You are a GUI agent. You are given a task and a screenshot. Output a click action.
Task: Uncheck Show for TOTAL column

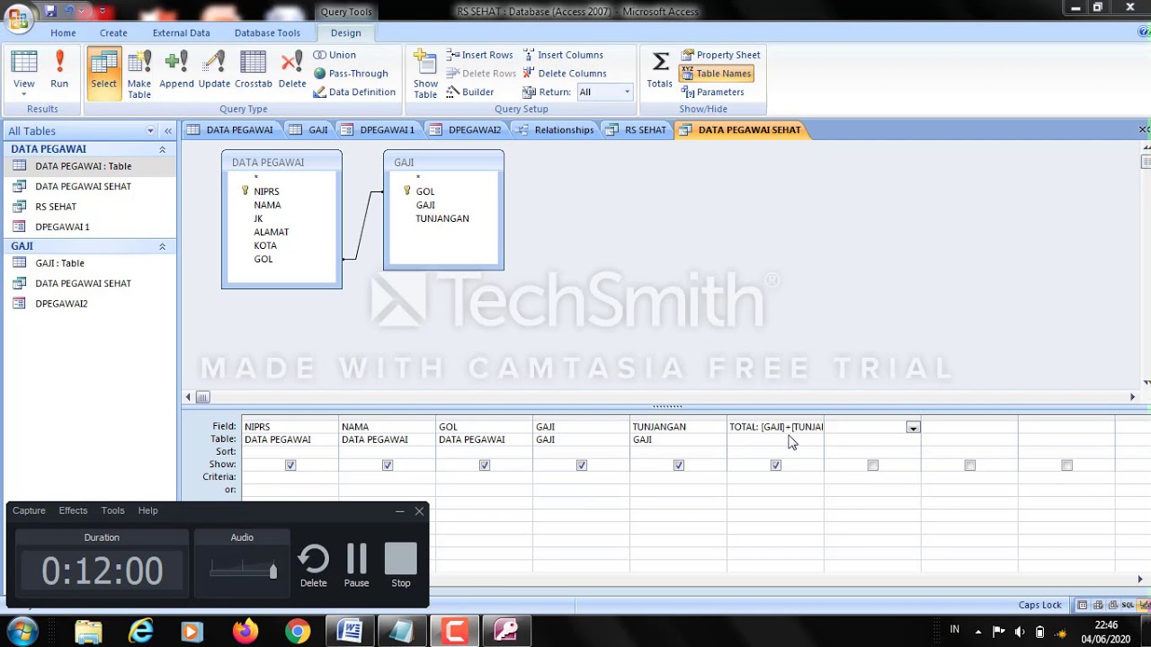(776, 465)
